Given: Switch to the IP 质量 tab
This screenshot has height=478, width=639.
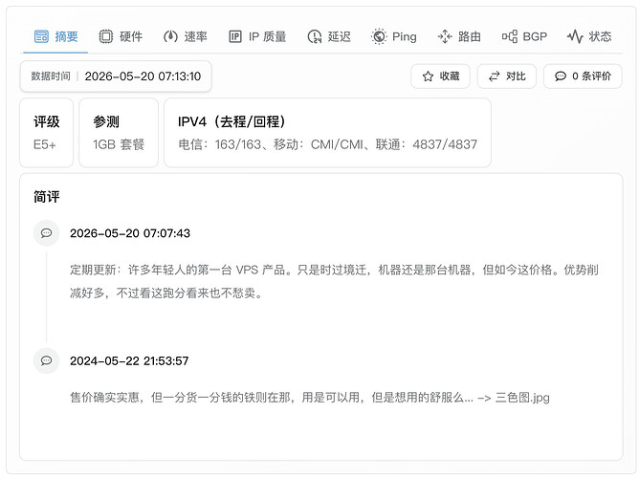Looking at the screenshot, I should point(257,36).
